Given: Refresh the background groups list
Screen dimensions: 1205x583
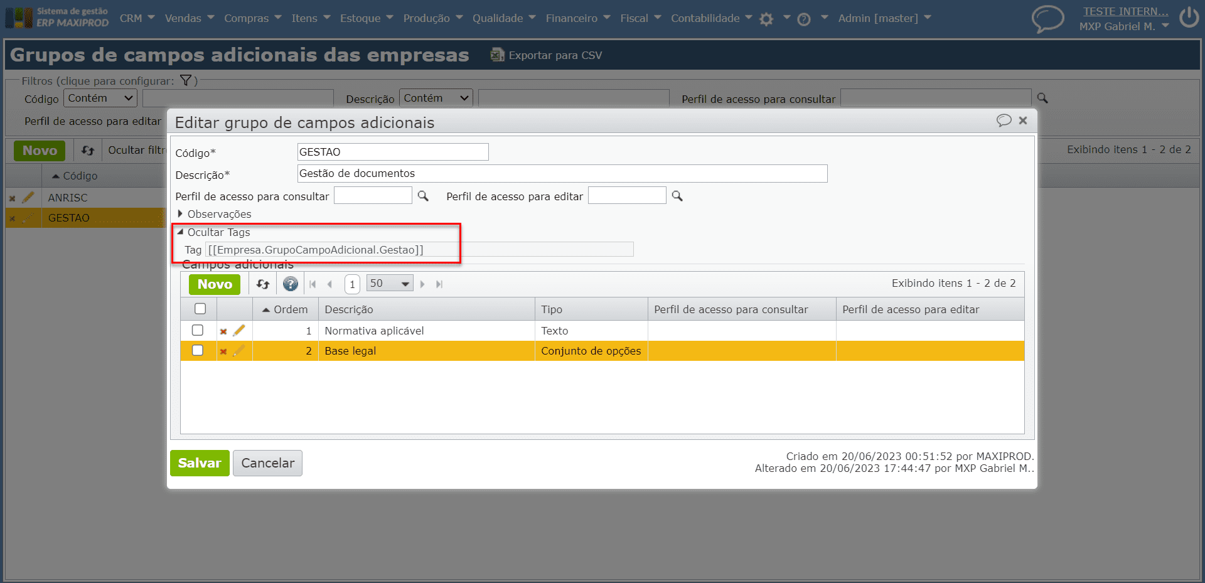Looking at the screenshot, I should [88, 151].
